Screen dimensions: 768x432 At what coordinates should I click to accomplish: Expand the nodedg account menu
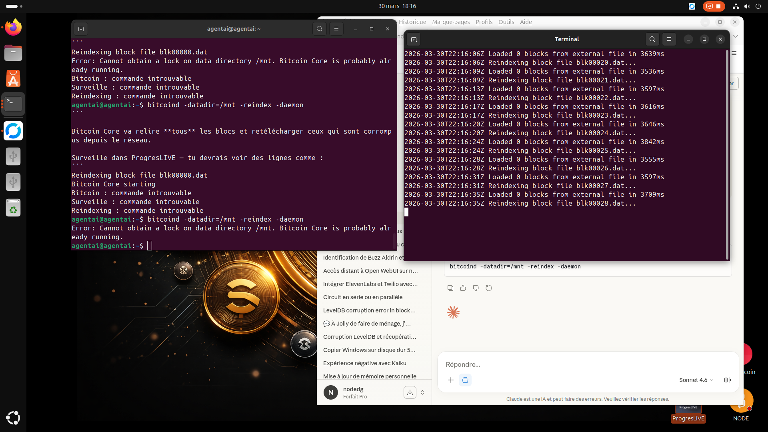pyautogui.click(x=422, y=393)
